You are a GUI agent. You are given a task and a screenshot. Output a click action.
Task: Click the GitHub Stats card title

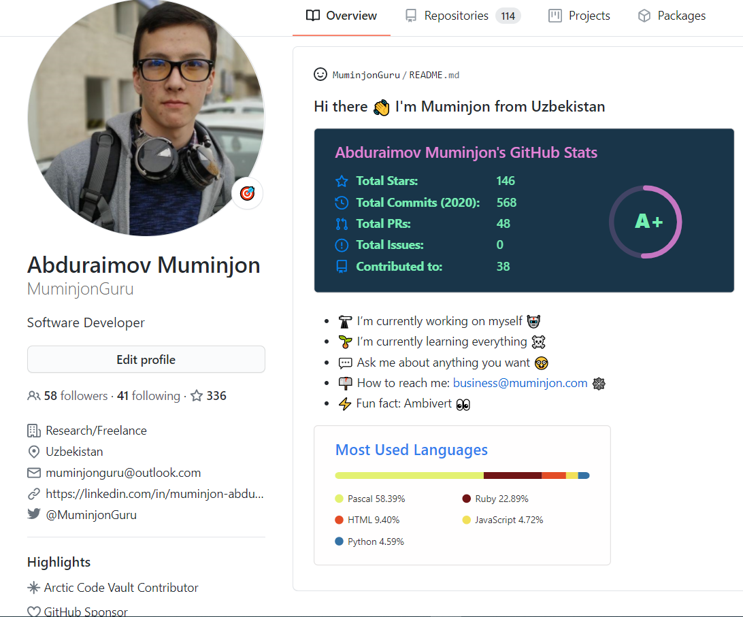466,152
